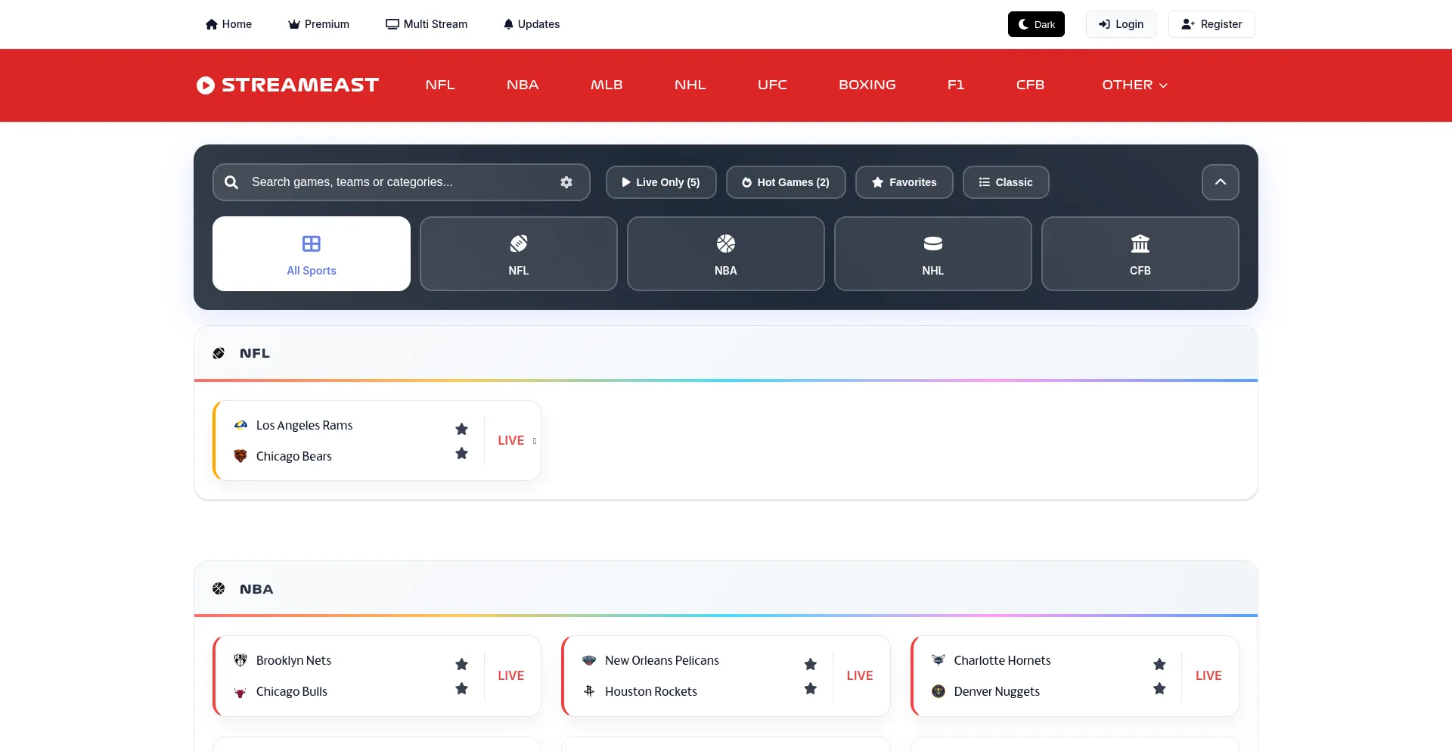Collapse the filter panel with chevron
The image size is (1452, 751).
pos(1221,182)
